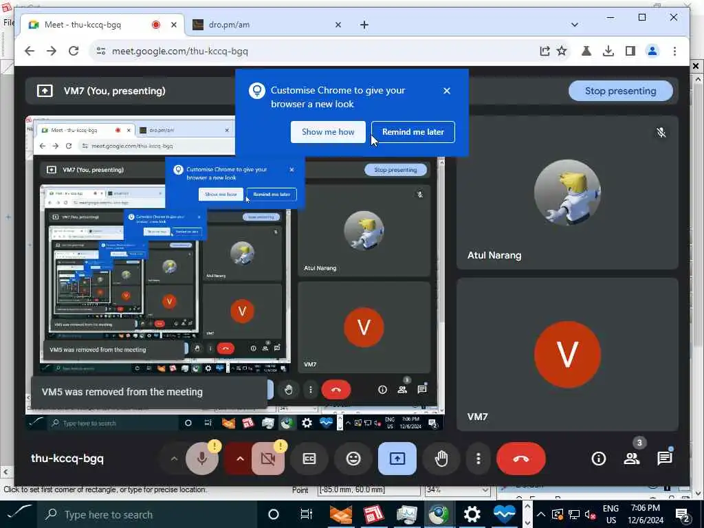Go back in Chrome

[30, 51]
